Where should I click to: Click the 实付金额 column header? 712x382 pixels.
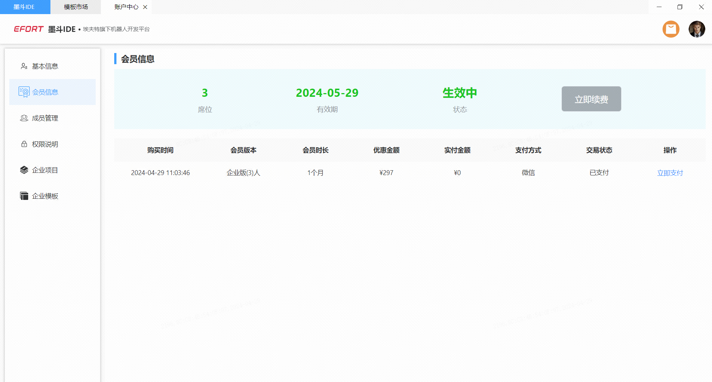(457, 150)
